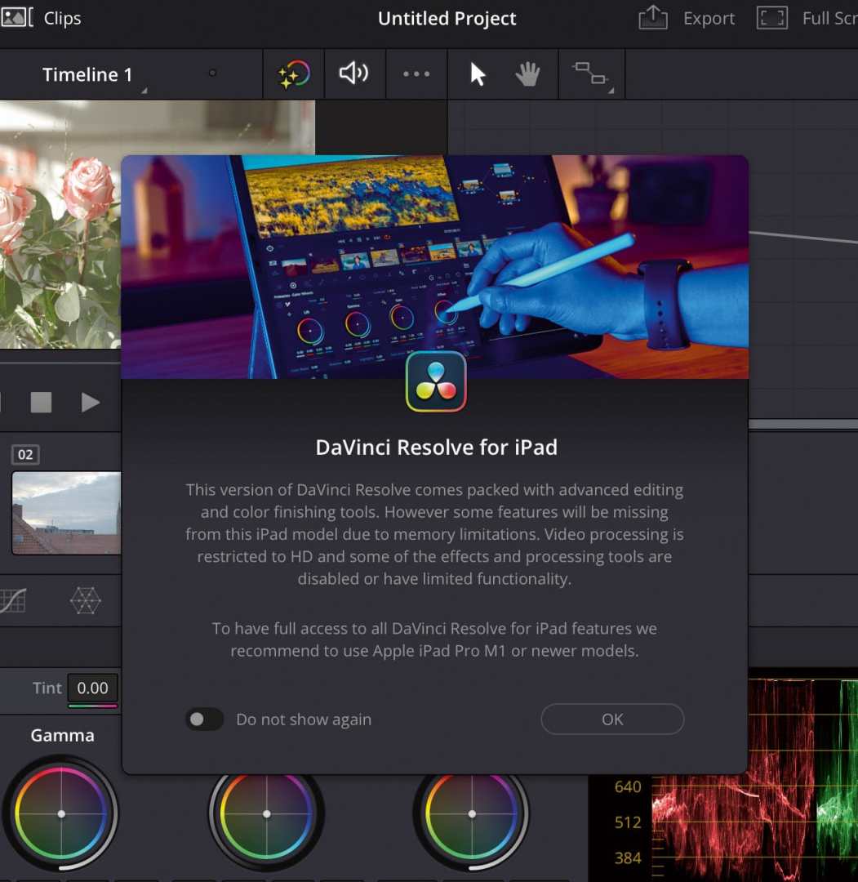This screenshot has height=882, width=858.
Task: Select the hand pan tool
Action: pyautogui.click(x=528, y=73)
